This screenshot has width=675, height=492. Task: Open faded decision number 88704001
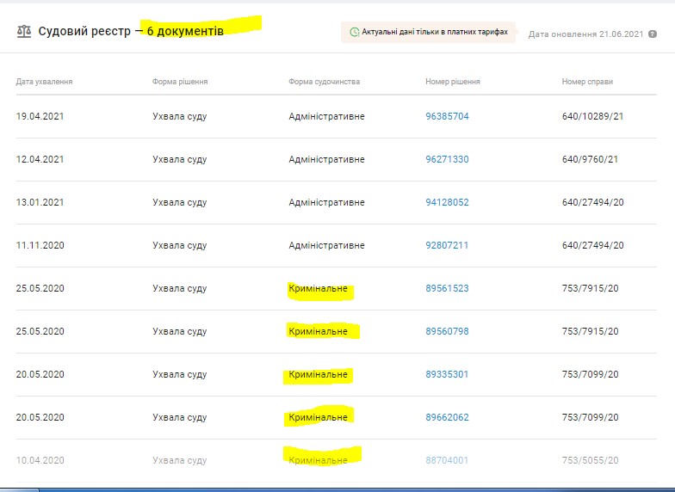pos(447,460)
